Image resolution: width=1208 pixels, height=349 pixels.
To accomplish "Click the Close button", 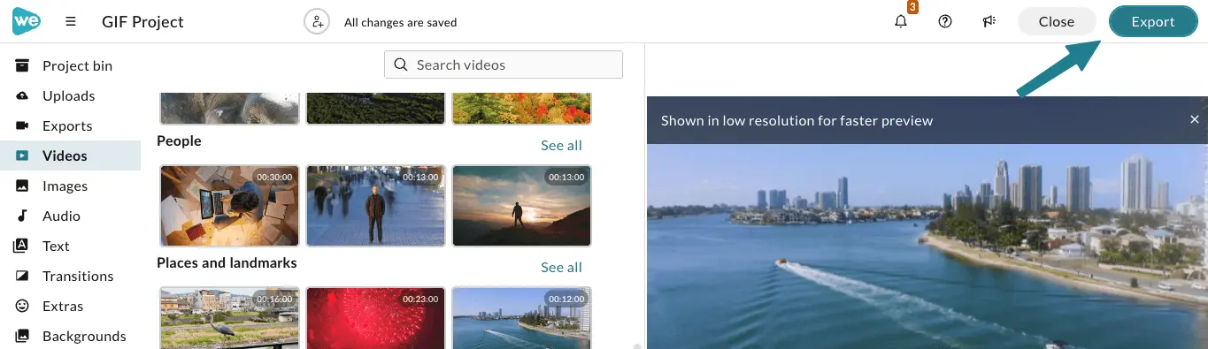I will pyautogui.click(x=1057, y=22).
